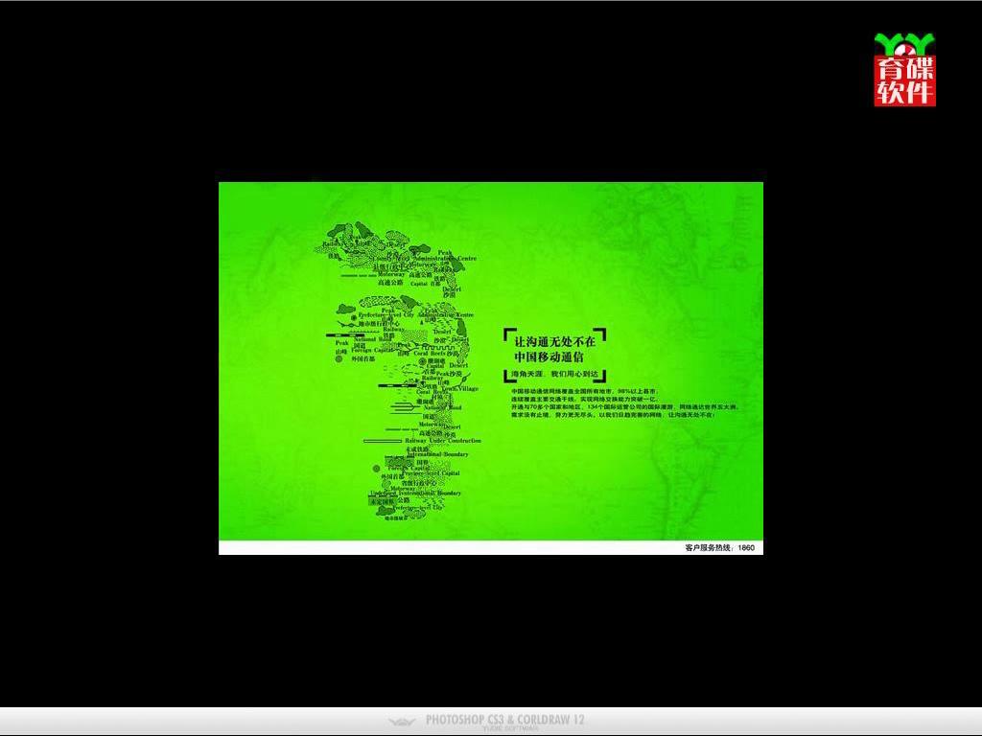This screenshot has height=736, width=982.
Task: Click the small body paragraph under the tagline
Action: (624, 402)
